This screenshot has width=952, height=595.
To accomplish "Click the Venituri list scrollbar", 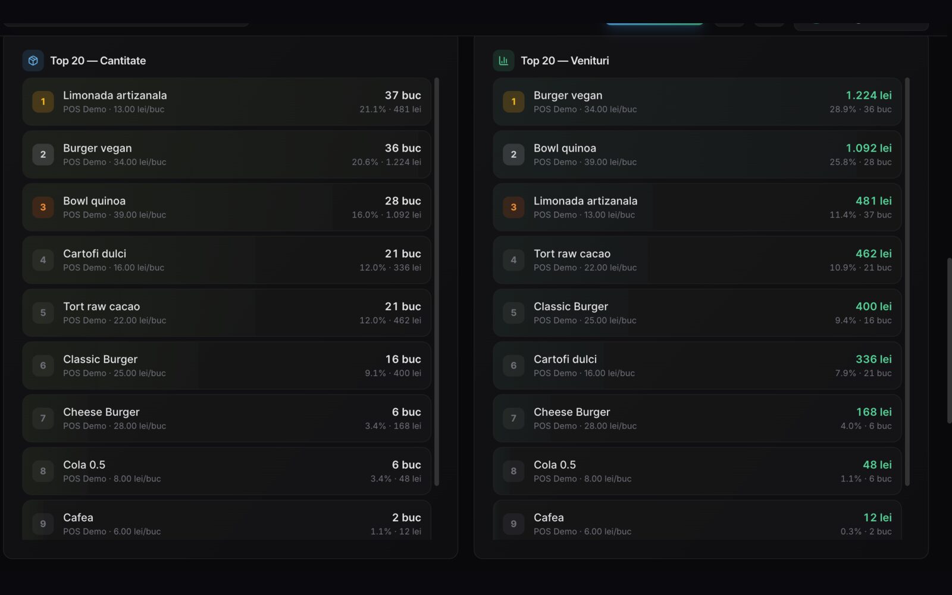I will tap(907, 281).
